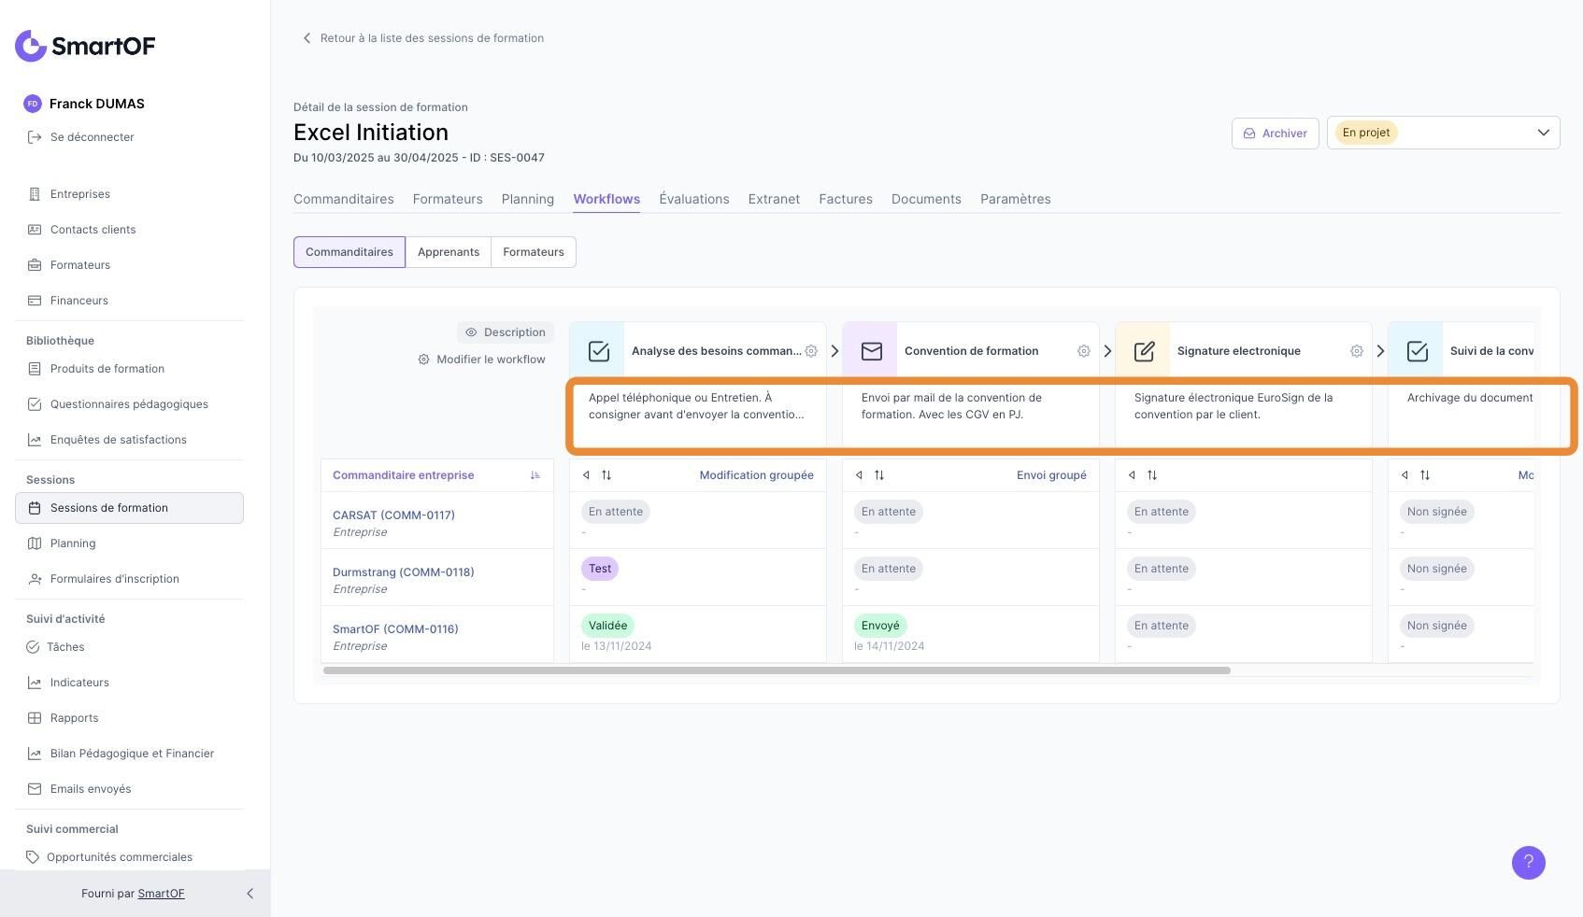The height and width of the screenshot is (917, 1583).
Task: Open the help question mark button
Action: pyautogui.click(x=1528, y=863)
